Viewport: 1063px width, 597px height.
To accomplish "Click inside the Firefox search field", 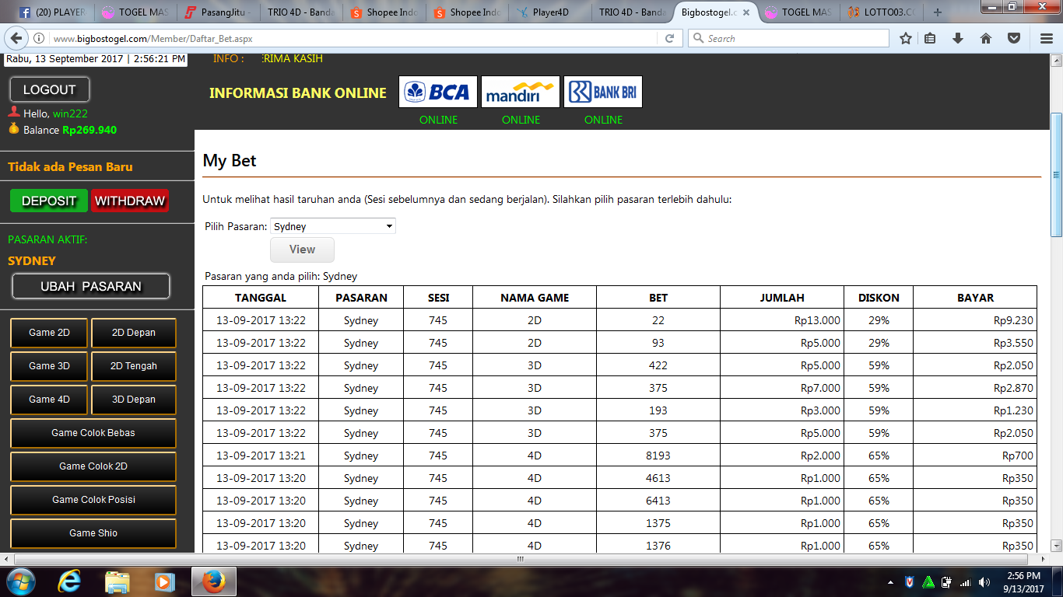I will (794, 39).
